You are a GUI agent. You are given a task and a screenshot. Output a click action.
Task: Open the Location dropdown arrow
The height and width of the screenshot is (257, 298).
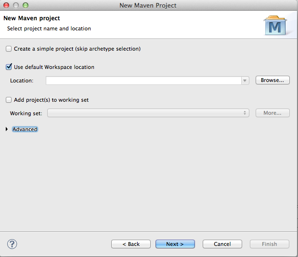tap(245, 81)
